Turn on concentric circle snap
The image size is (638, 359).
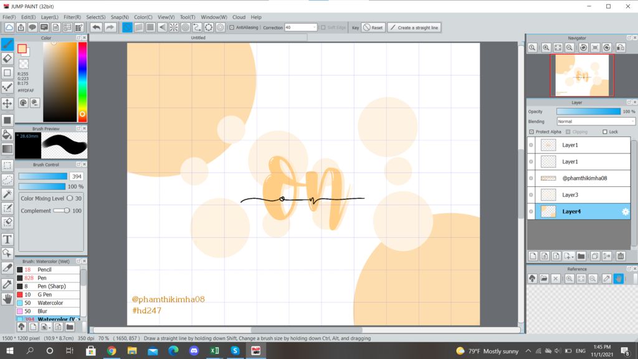(186, 27)
